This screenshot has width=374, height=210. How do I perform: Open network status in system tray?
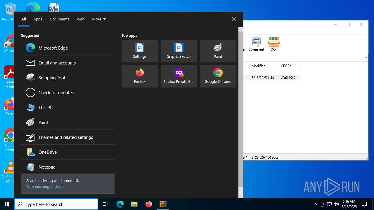(x=329, y=204)
